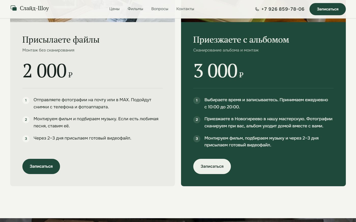Open the Цены menu item
The width and height of the screenshot is (356, 222).
114,9
